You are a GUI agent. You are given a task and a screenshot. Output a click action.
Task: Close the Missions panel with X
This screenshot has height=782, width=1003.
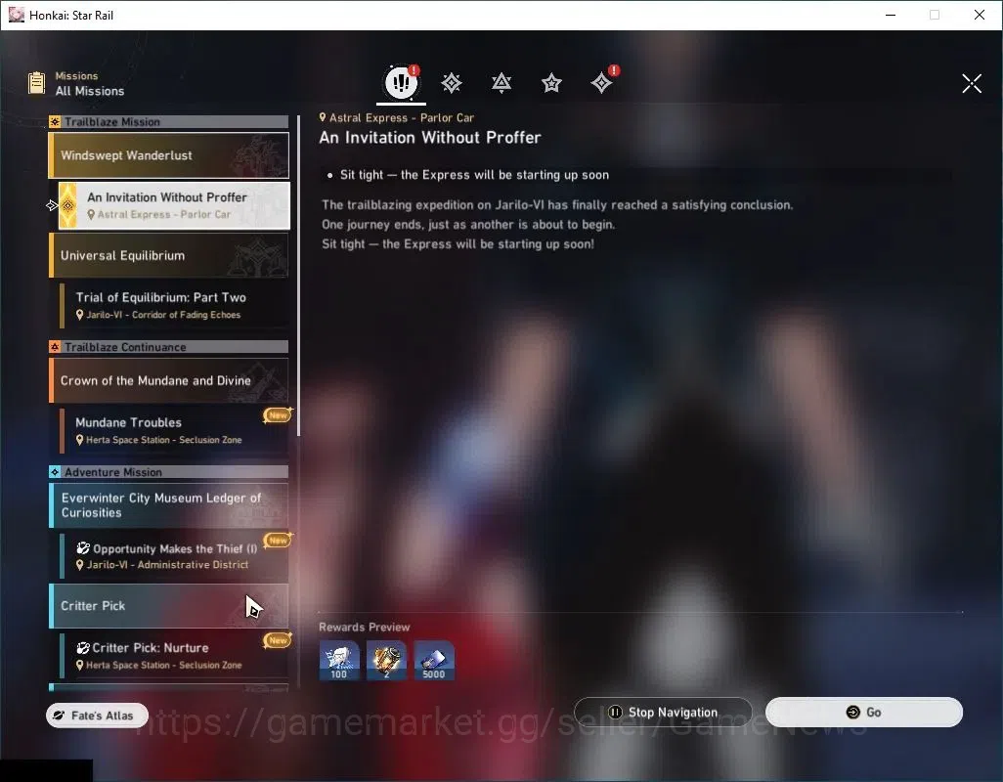(971, 83)
